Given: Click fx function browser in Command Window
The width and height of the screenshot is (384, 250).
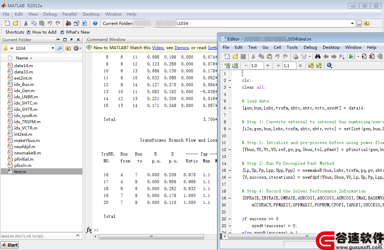Looking at the screenshot, I should point(89,230).
